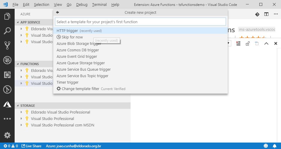This screenshot has height=149, width=281.
Task: Expand Eldorado subscription under Functions
Action: click(x=21, y=71)
